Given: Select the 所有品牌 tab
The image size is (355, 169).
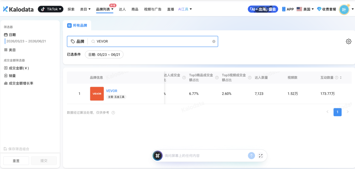Looking at the screenshot, I should point(77,25).
